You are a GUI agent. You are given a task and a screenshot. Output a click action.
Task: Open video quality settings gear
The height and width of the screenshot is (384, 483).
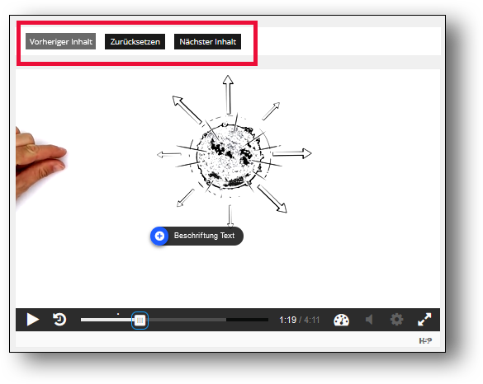pyautogui.click(x=397, y=320)
